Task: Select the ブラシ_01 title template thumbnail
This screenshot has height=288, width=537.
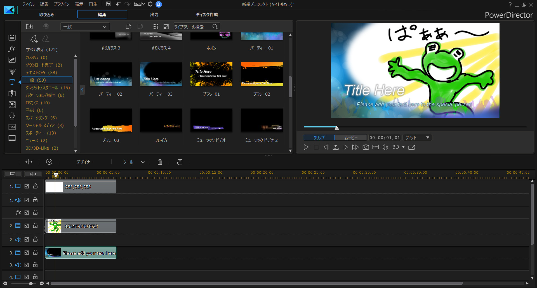Action: tap(211, 74)
